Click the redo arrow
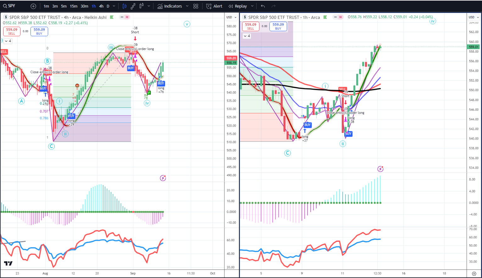This screenshot has width=482, height=278. coord(273,6)
